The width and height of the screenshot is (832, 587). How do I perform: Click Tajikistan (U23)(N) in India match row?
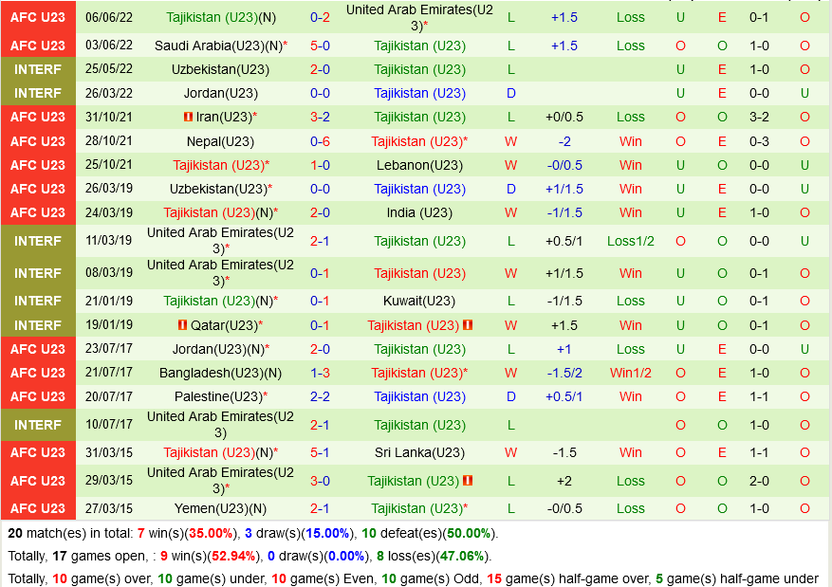(x=220, y=212)
